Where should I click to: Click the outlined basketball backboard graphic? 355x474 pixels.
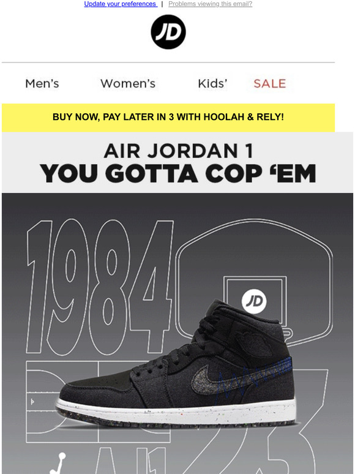tap(255, 281)
